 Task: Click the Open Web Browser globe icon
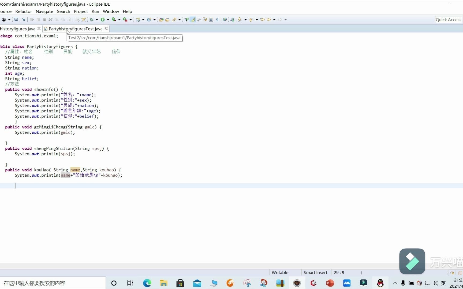click(x=225, y=20)
